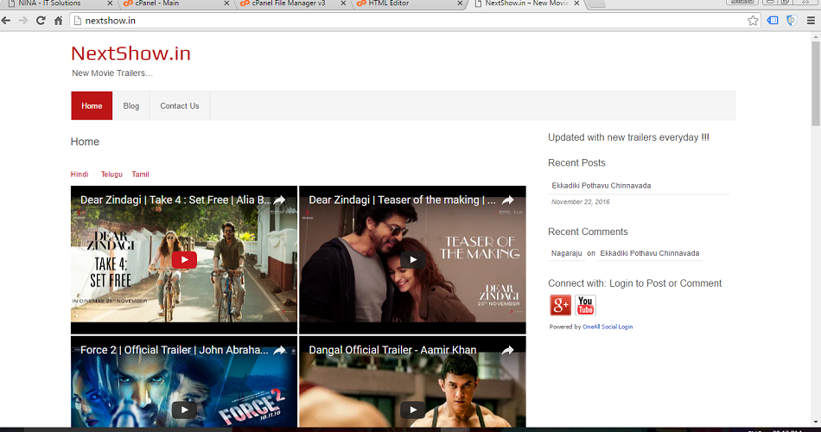This screenshot has width=821, height=432.
Task: Play the Teaser of the Making video
Action: (412, 259)
